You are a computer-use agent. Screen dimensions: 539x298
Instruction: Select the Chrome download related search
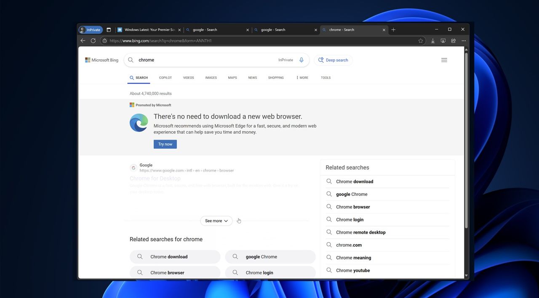coord(354,181)
